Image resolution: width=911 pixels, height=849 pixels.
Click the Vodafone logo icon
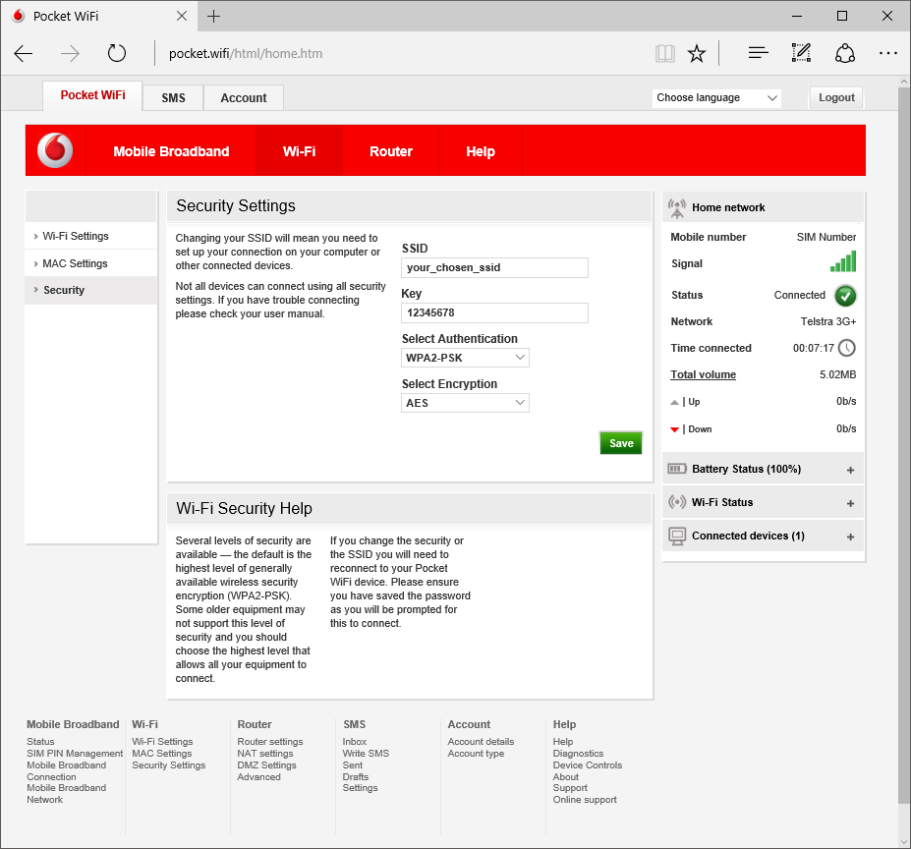click(55, 150)
